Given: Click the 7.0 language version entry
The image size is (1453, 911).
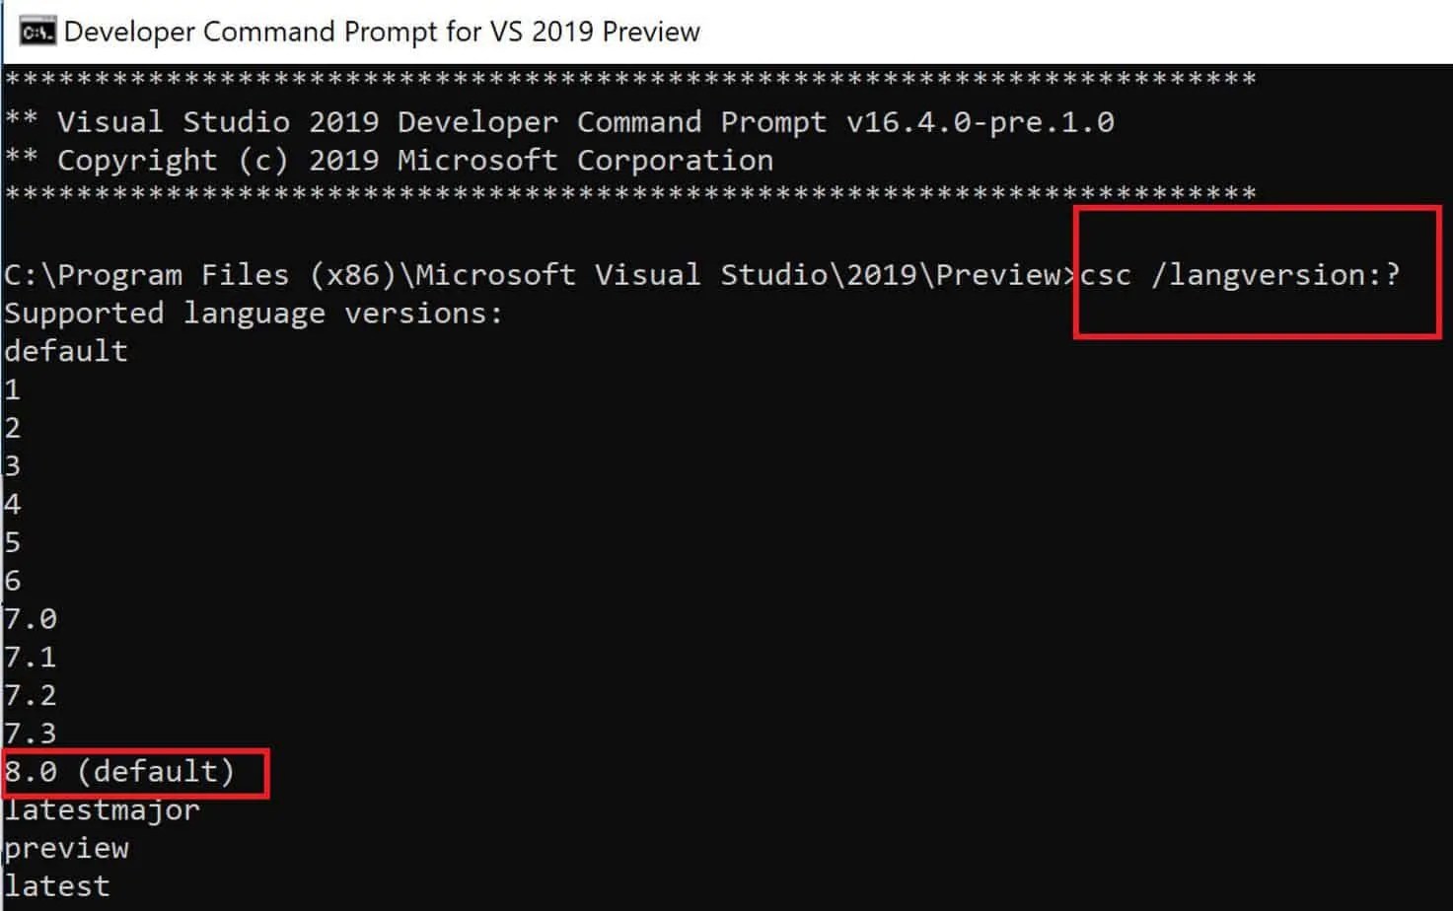Looking at the screenshot, I should [x=31, y=619].
